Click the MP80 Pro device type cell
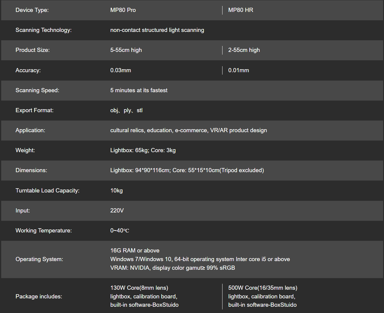 coord(123,10)
